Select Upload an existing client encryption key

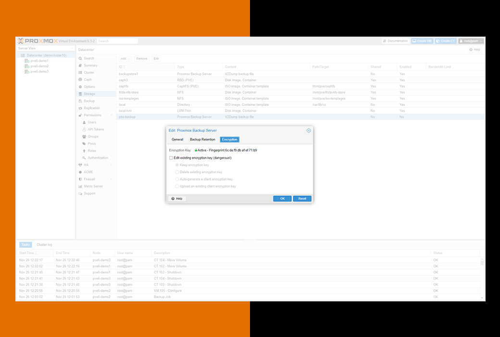click(177, 186)
